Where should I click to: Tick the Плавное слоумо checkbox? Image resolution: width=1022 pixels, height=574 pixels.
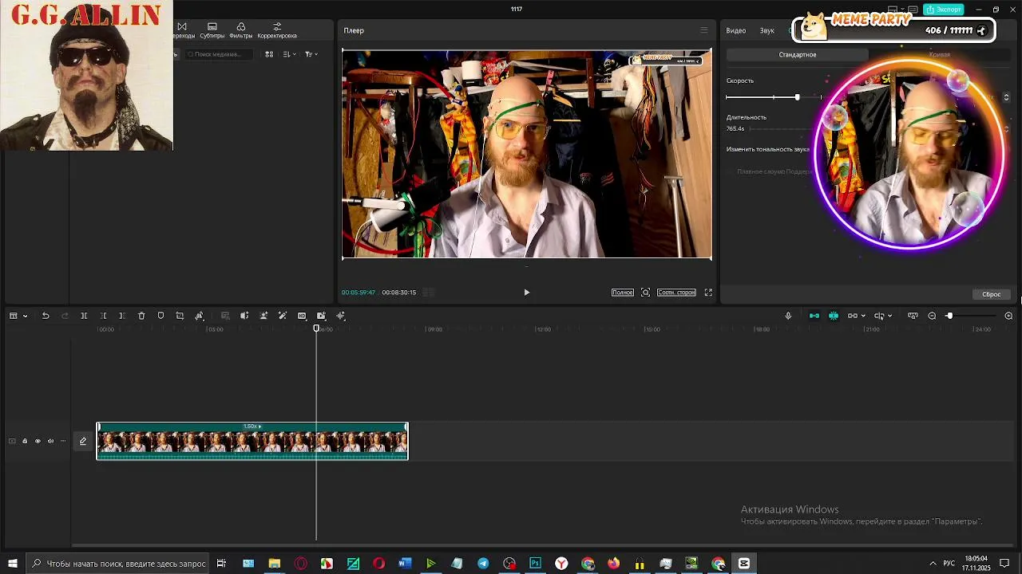coord(730,171)
